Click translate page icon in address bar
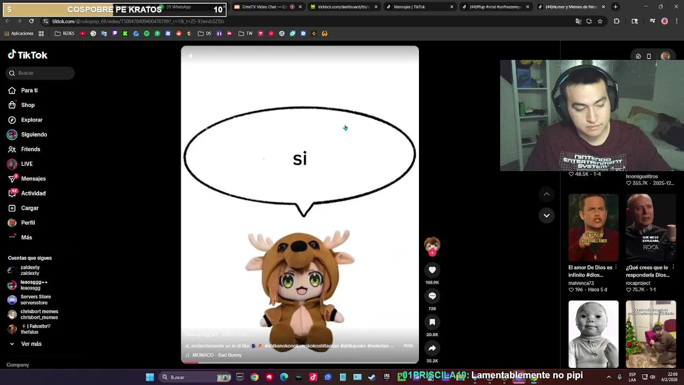This screenshot has width=684, height=385. coord(578,21)
